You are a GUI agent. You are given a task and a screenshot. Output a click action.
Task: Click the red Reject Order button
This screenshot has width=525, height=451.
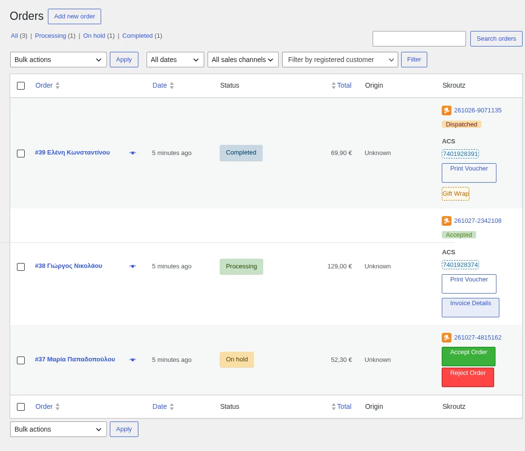tap(468, 377)
